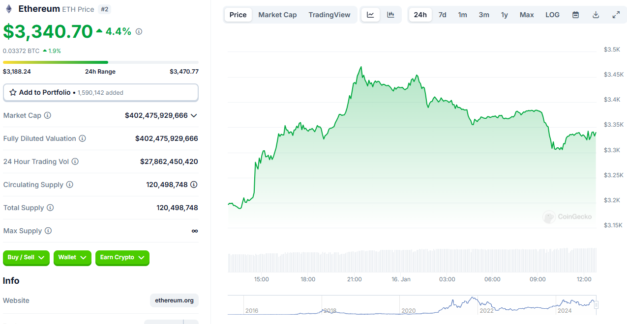Click the 24h Range progress bar
Image resolution: width=627 pixels, height=324 pixels.
(x=101, y=62)
